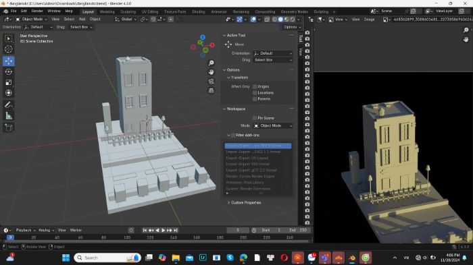Click the viewport zoom magnifier icon

211,63
